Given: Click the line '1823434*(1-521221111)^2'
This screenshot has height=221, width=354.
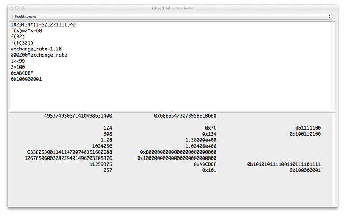Looking at the screenshot, I should tap(43, 25).
